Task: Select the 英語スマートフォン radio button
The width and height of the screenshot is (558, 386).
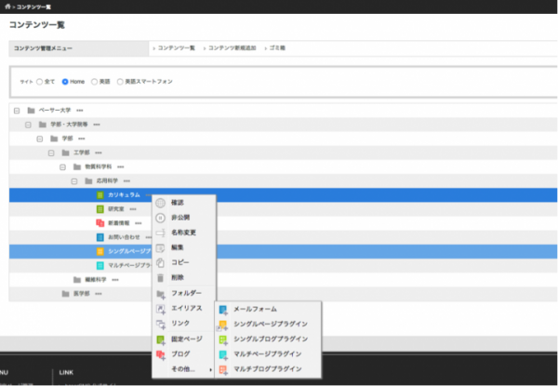Action: point(120,82)
